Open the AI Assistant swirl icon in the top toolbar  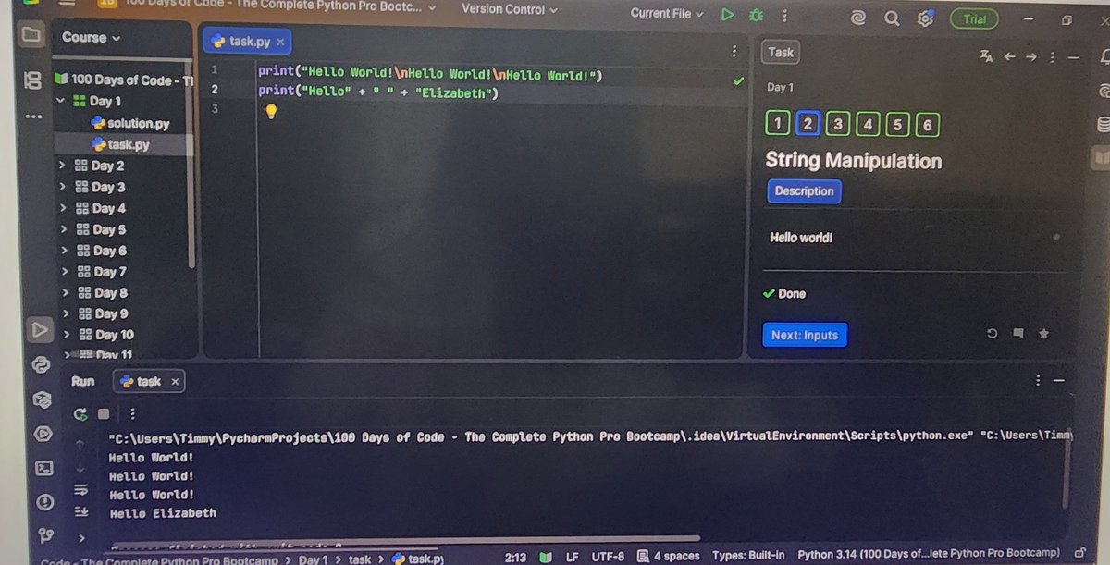[858, 18]
